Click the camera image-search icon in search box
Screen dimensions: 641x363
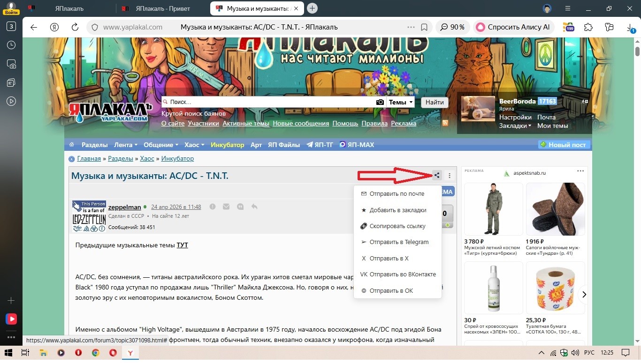380,102
